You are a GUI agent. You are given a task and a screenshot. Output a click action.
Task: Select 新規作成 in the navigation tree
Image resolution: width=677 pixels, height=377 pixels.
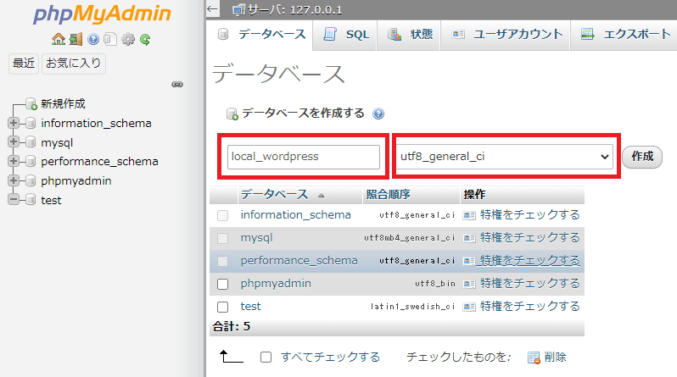tap(63, 103)
